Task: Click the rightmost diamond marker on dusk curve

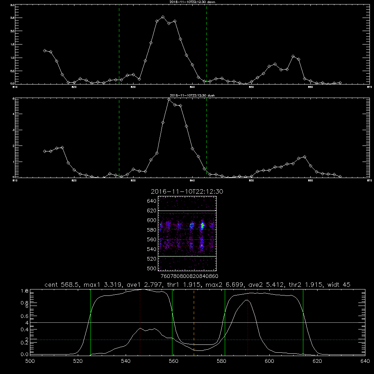Action: 340,177
